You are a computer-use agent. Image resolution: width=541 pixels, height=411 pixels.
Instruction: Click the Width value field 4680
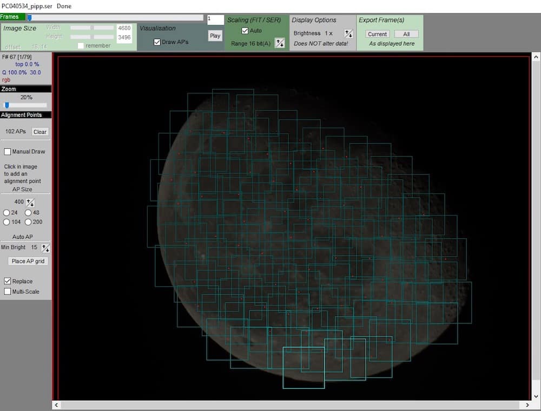tap(124, 28)
